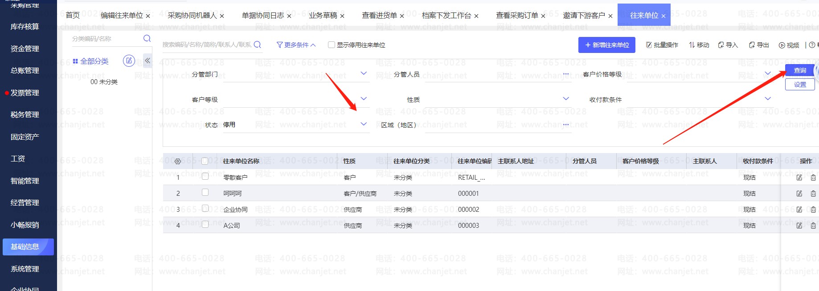
Task: Expand the 客户价格等级 dropdown
Action: pos(768,73)
